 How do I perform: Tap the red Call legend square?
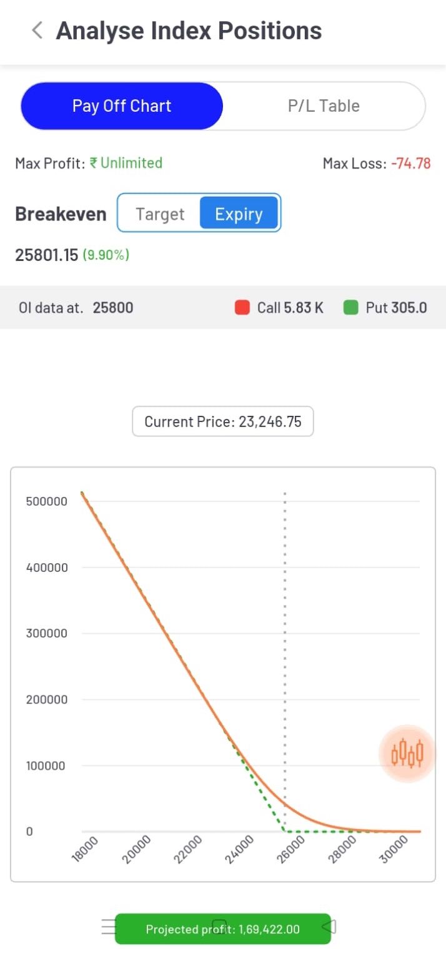click(242, 307)
